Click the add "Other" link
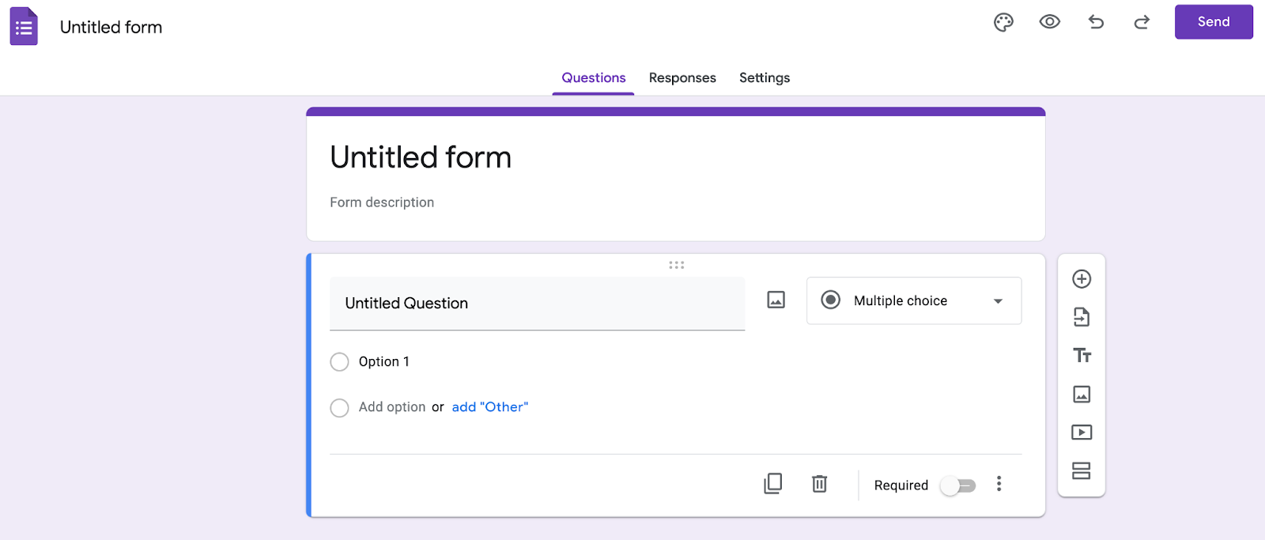 [490, 407]
